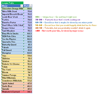The image size is (102, 96).
Task: Click the Robots Vs Clowns cell
Action: [13, 64]
